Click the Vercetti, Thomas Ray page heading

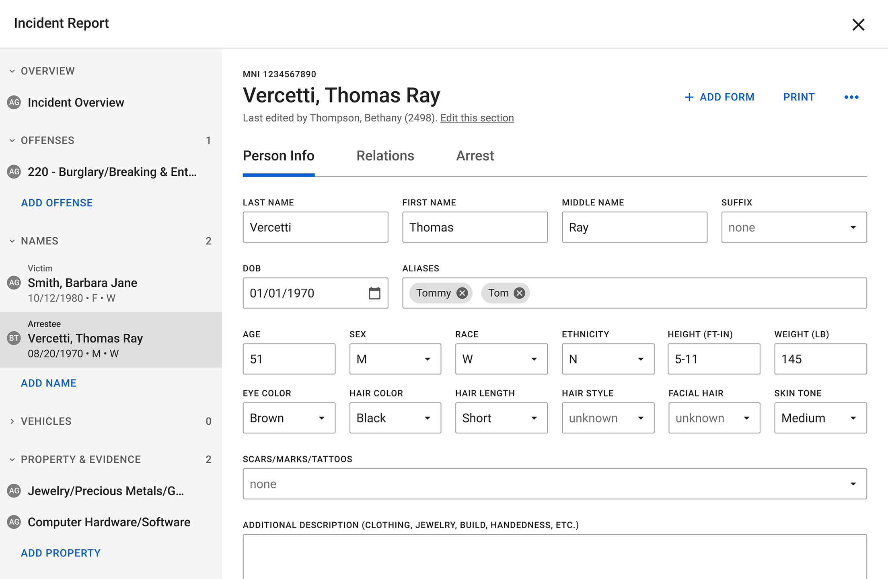pyautogui.click(x=341, y=95)
